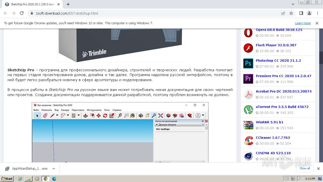Open the Chrome three-dot menu
The height and width of the screenshot is (182, 323).
[x=317, y=13]
